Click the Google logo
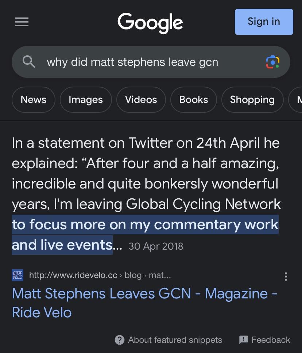 150,22
